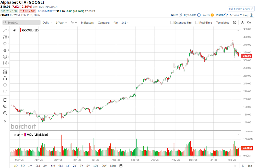Select the drawing/line tool
This screenshot has height=168, width=255.
click(5, 30)
